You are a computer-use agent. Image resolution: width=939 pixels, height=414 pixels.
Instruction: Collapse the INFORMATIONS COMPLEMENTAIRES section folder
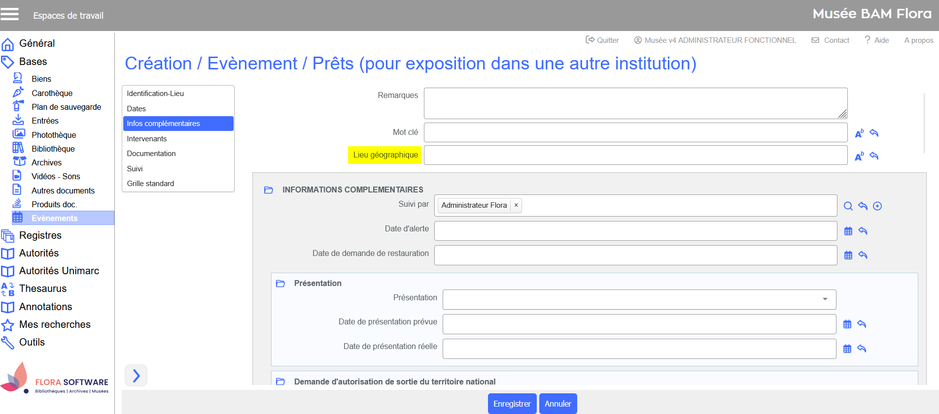pos(269,190)
